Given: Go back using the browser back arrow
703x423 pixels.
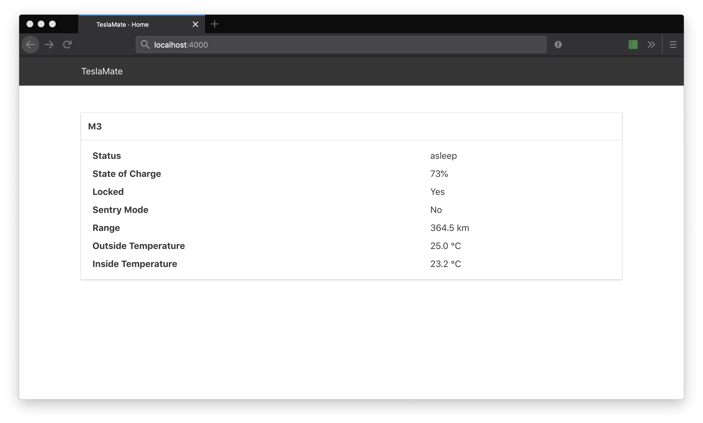Looking at the screenshot, I should pos(30,44).
